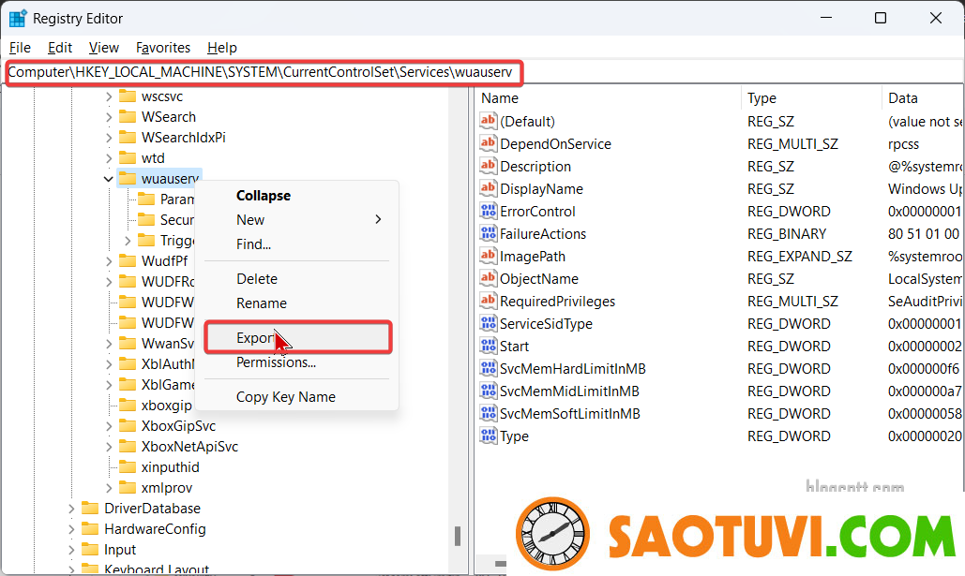Image resolution: width=965 pixels, height=576 pixels.
Task: Click the ObjectName value icon
Action: point(488,278)
